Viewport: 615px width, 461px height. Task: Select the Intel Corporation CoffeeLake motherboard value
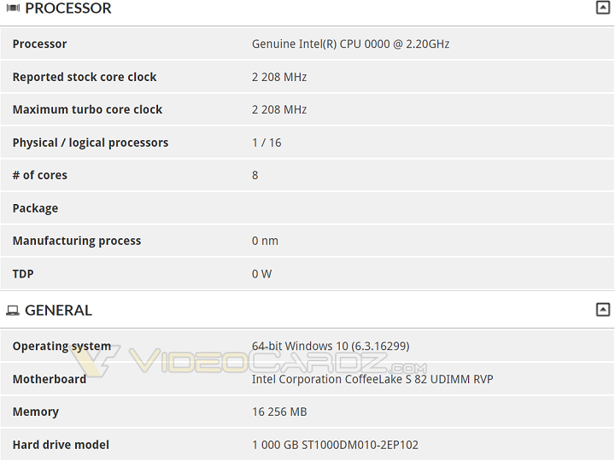tap(372, 379)
